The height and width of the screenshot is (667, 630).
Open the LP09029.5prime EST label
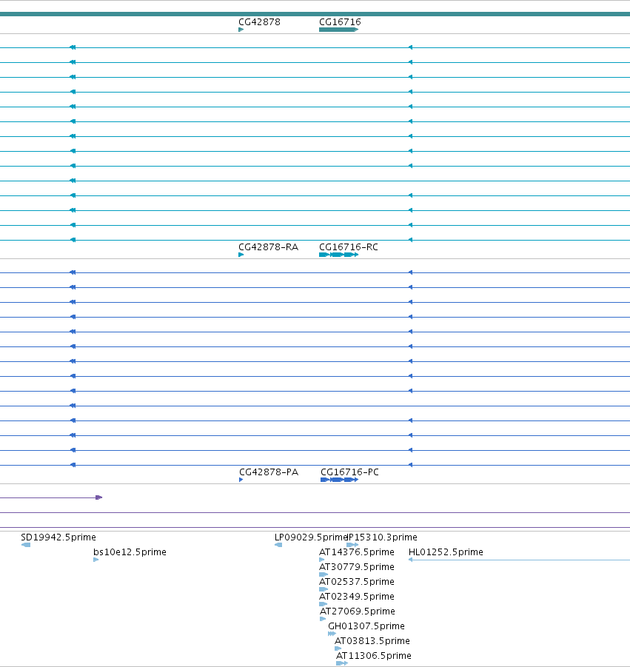(x=311, y=537)
